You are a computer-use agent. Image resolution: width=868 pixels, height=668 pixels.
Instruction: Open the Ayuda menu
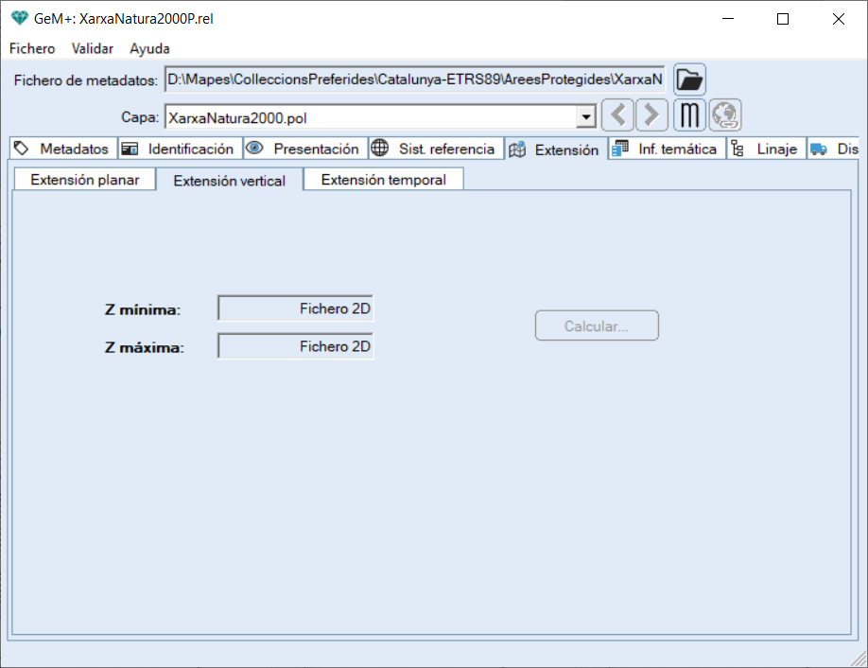[x=149, y=48]
